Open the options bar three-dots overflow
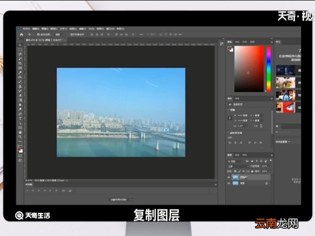 click(141, 35)
